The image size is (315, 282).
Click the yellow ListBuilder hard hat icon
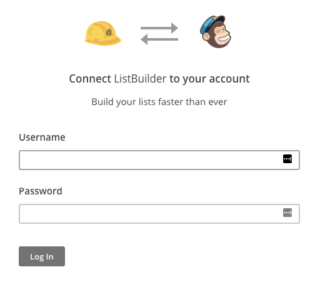(x=103, y=33)
